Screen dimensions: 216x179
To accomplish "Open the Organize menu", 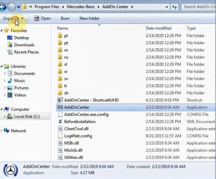I will pos(13,18).
